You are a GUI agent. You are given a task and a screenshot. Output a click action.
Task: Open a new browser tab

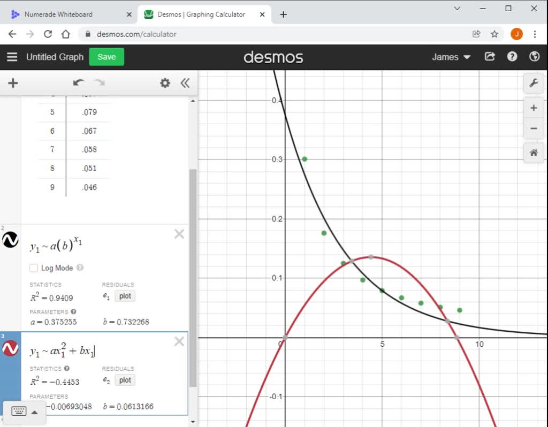click(x=284, y=14)
